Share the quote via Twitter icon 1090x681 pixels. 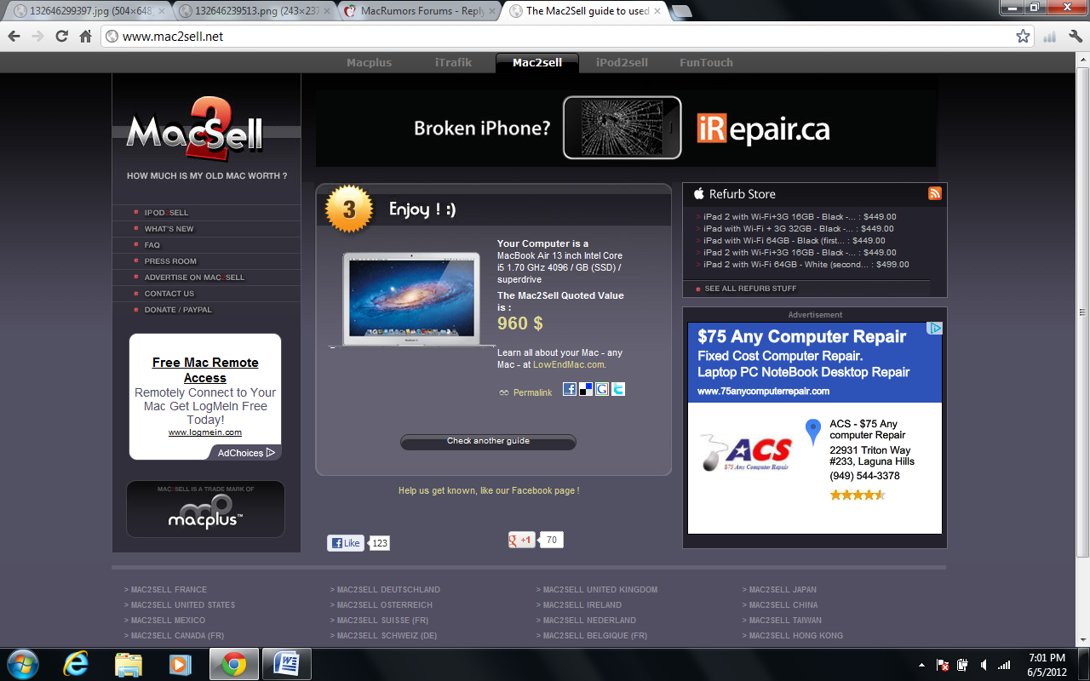(618, 389)
